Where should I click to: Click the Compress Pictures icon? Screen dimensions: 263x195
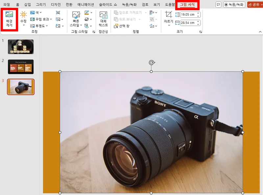[58, 12]
